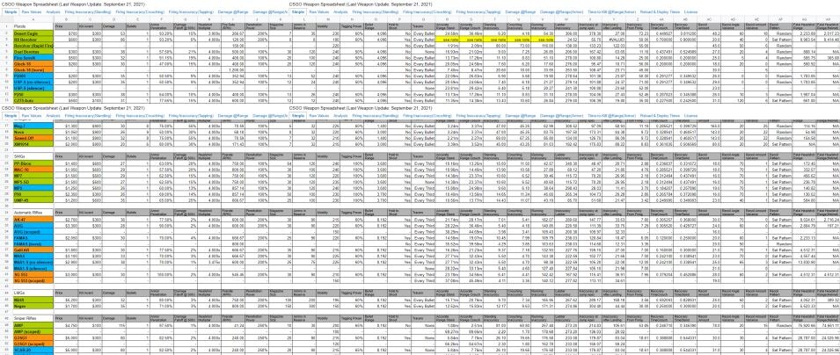This screenshot has width=840, height=355.
Task: Select the SG 553 (scoped) cell
Action: coord(33,280)
